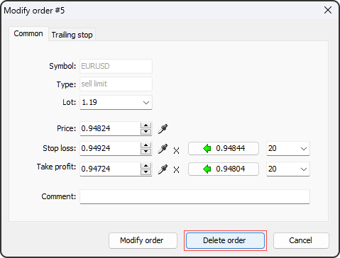Apply suggested stop loss 0.94844
Screen dimensions: 340x258
tap(224, 149)
